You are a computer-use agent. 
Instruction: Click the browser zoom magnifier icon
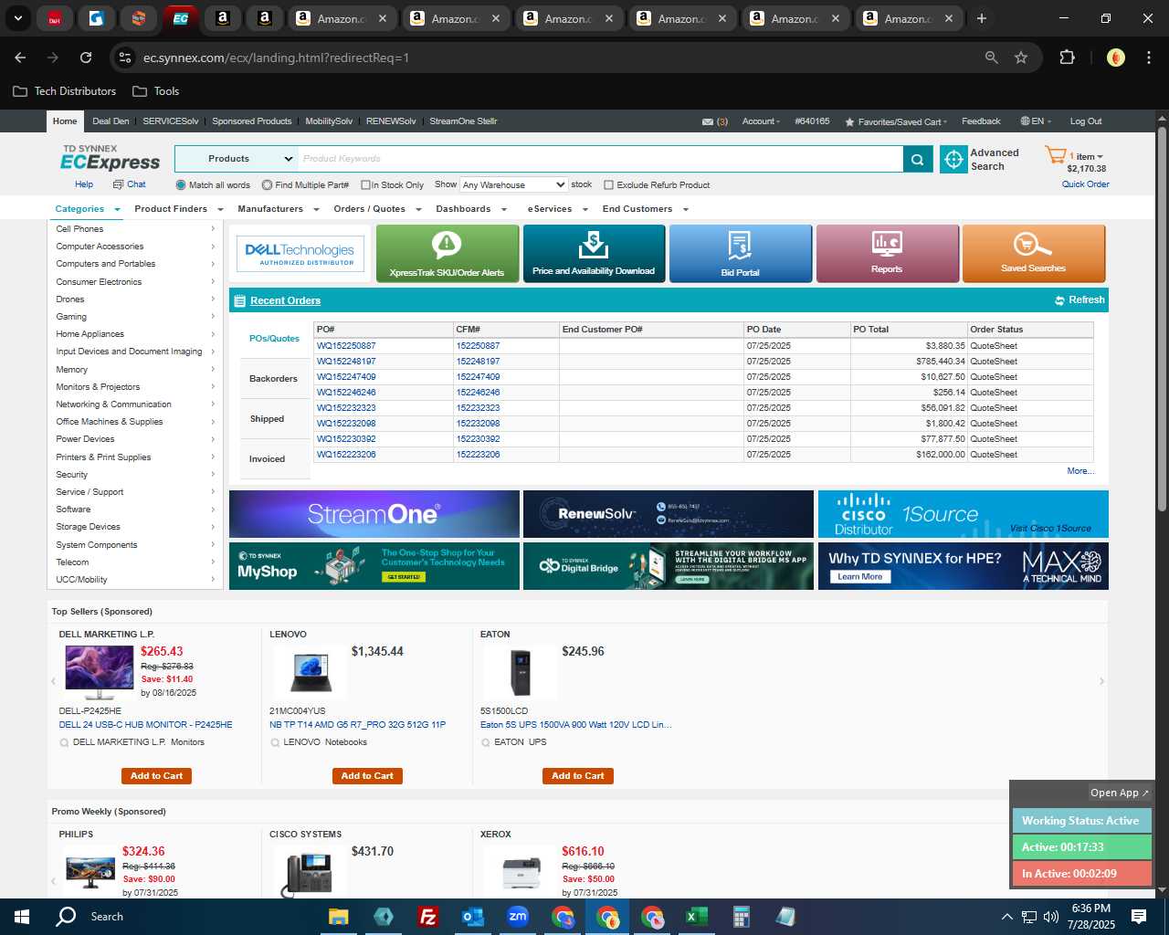(992, 58)
